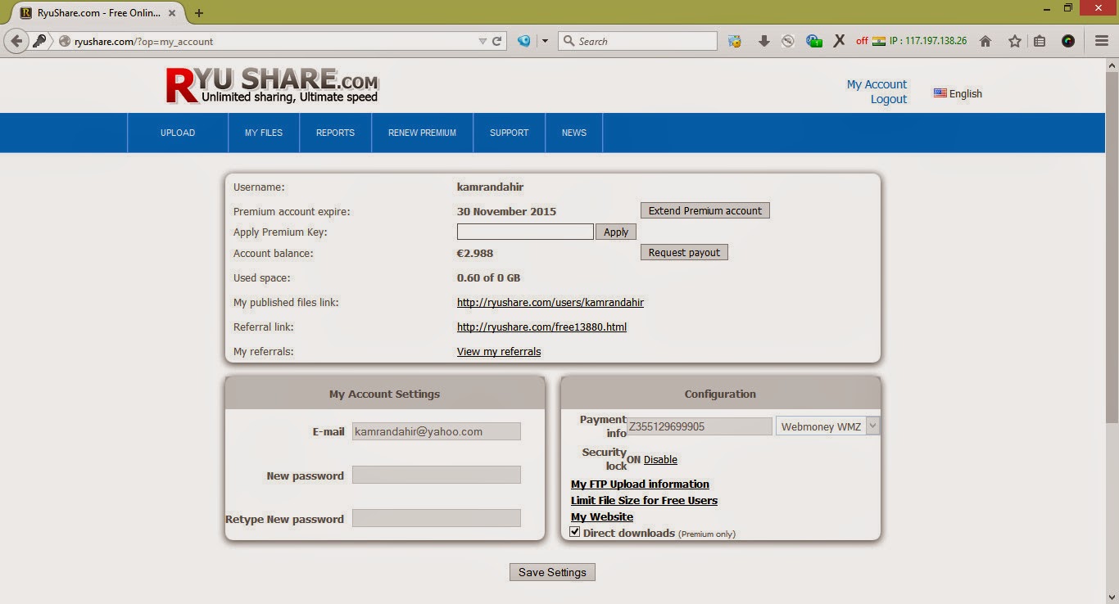Click the browser back arrow button
The image size is (1119, 604).
tap(16, 41)
